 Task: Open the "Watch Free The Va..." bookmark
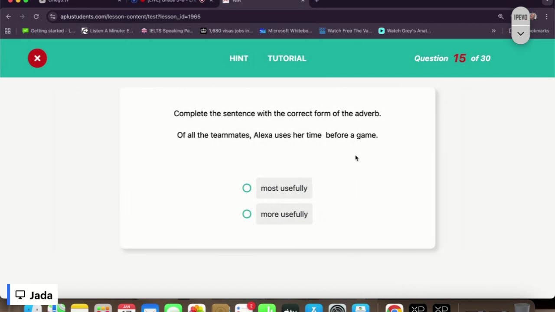coord(346,31)
